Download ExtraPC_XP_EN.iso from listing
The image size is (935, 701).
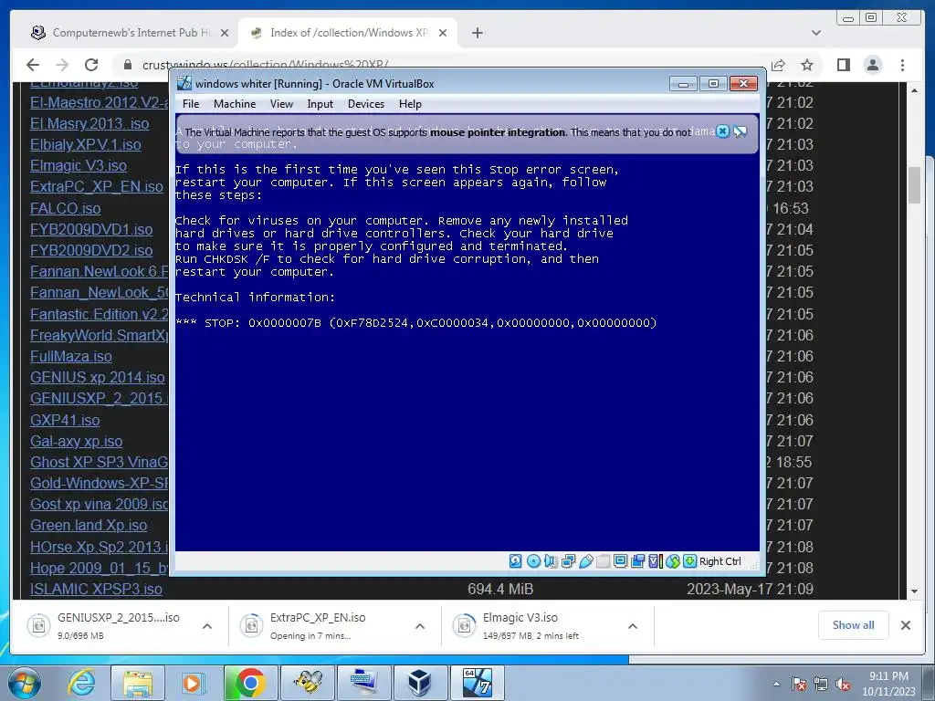[x=97, y=186]
